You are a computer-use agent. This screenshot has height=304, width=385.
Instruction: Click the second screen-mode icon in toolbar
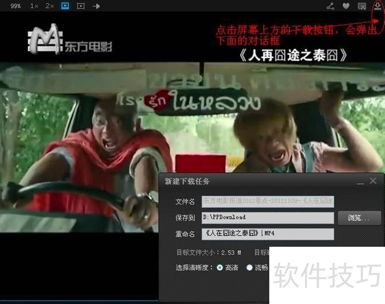coord(80,6)
